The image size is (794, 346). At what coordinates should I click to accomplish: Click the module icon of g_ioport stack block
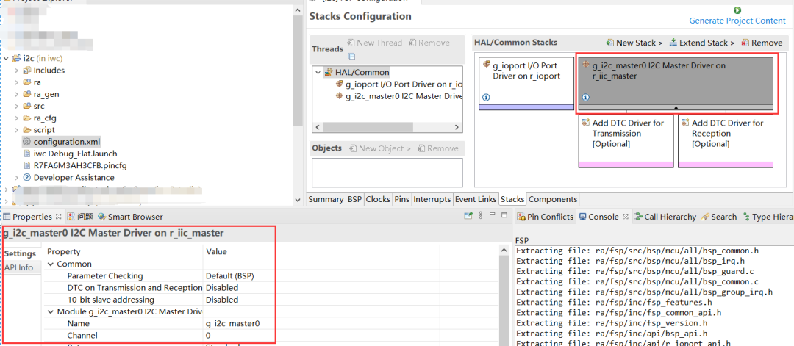(487, 64)
